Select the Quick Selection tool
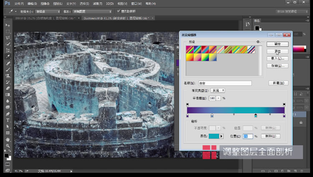Image resolution: width=313 pixels, height=177 pixels. [8, 44]
